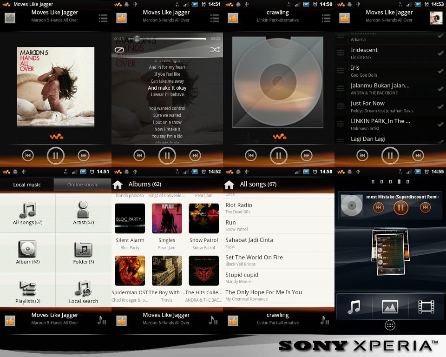
Task: Open the Album (62) category
Action: (x=27, y=252)
